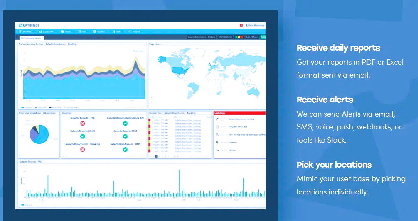Click the red notification badge icon

click(241, 26)
